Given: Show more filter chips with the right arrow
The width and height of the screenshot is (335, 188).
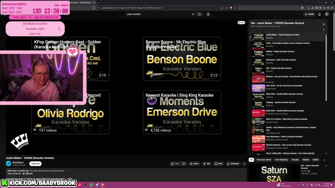Looking at the screenshot, I should click(x=324, y=160).
